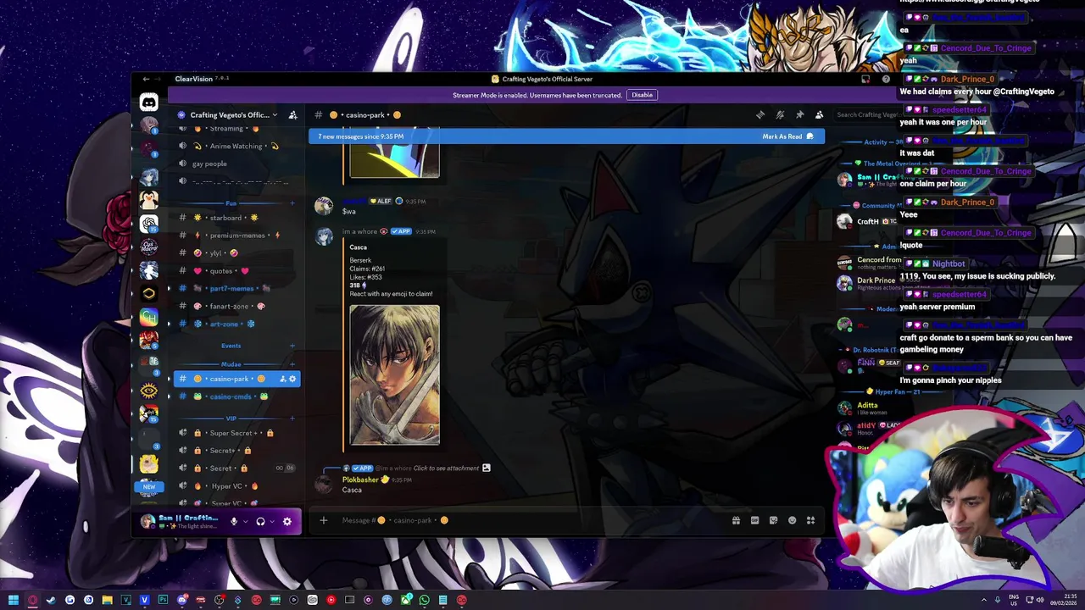This screenshot has height=610, width=1085.
Task: Open user settings gear in user panel
Action: coord(287,522)
